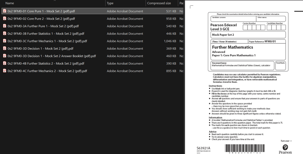Click the 1,046 KB size value
The height and width of the screenshot is (154, 303).
tap(170, 41)
